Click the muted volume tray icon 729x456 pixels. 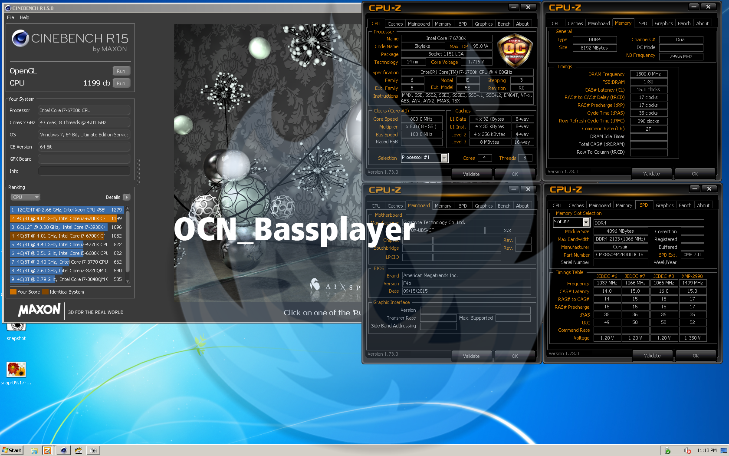pyautogui.click(x=687, y=451)
